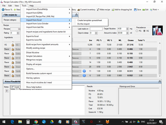Adjust Days to steep stepper

[x=96, y=33]
